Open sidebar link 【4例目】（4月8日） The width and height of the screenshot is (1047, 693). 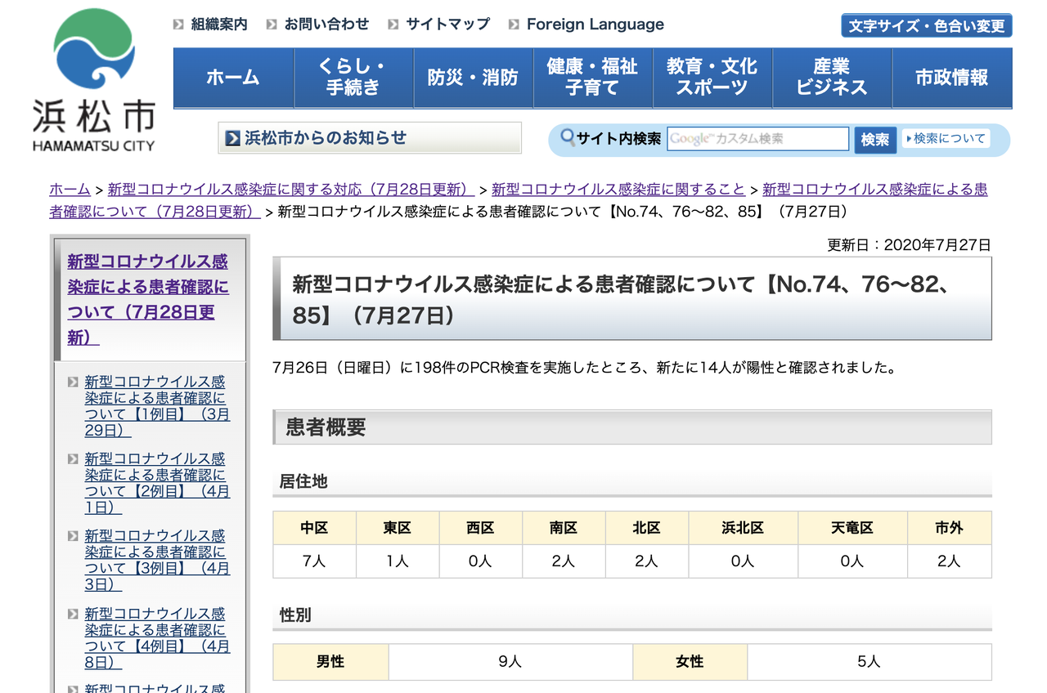157,639
